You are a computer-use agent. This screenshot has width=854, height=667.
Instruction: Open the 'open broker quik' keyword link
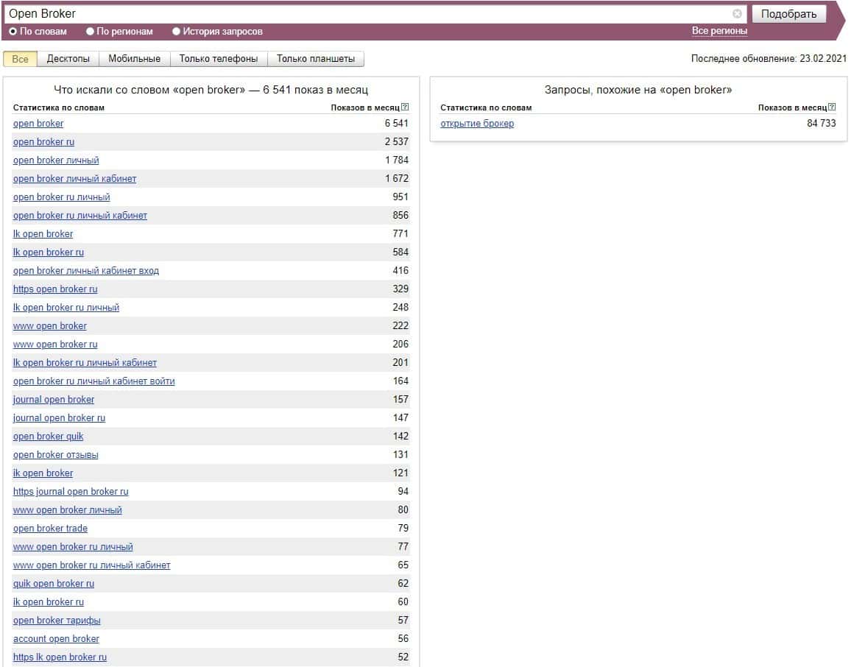(x=49, y=437)
